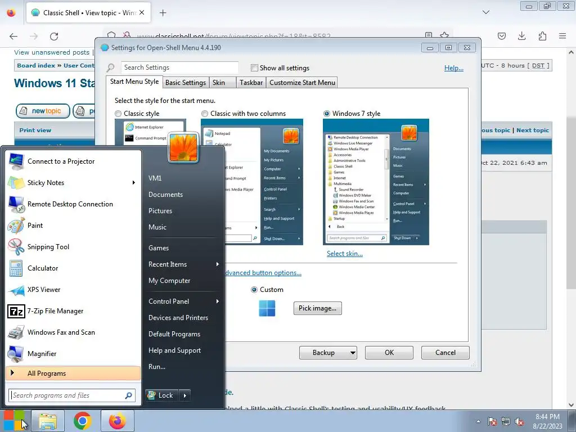Image resolution: width=576 pixels, height=432 pixels.
Task: Switch to the Start Menu Style tab
Action: pyautogui.click(x=134, y=82)
